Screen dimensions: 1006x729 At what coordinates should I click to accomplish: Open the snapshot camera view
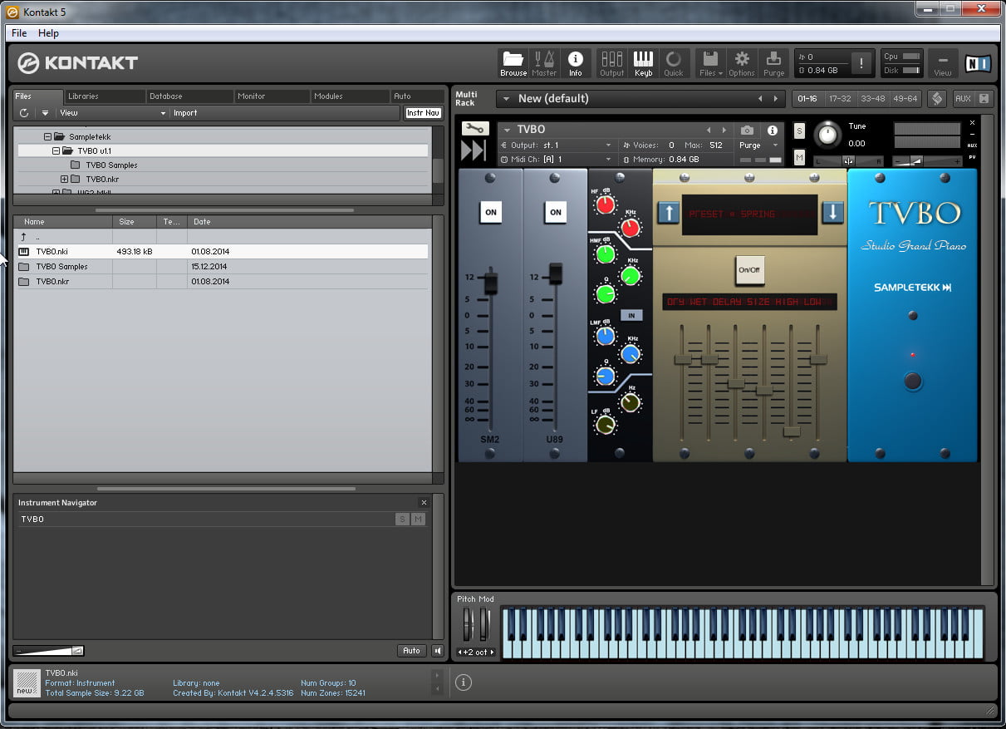pos(747,131)
